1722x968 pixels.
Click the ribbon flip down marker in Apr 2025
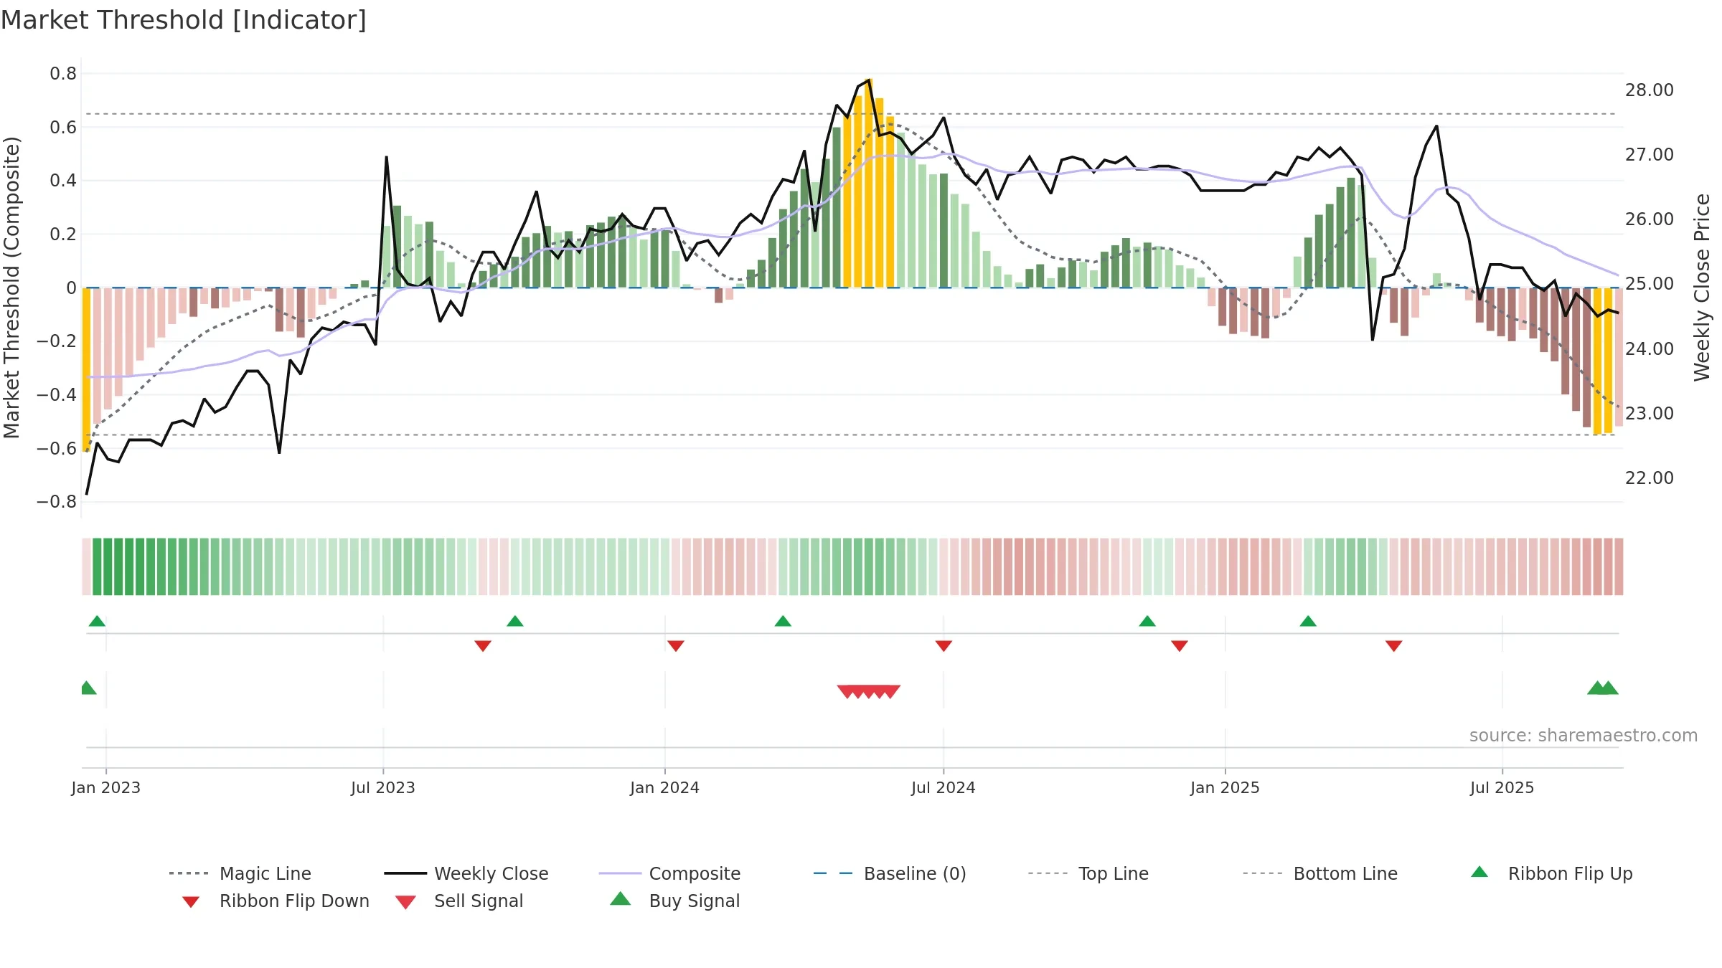tap(1394, 646)
